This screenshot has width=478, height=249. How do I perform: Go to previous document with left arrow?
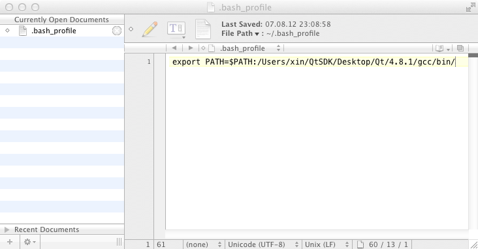click(174, 48)
